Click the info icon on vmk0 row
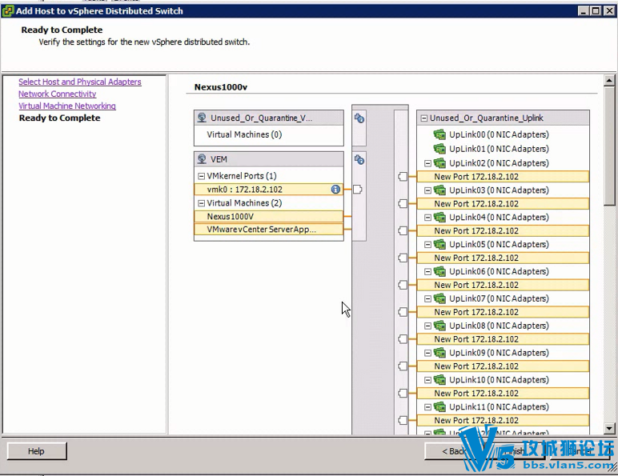Image resolution: width=618 pixels, height=476 pixels. pyautogui.click(x=335, y=190)
